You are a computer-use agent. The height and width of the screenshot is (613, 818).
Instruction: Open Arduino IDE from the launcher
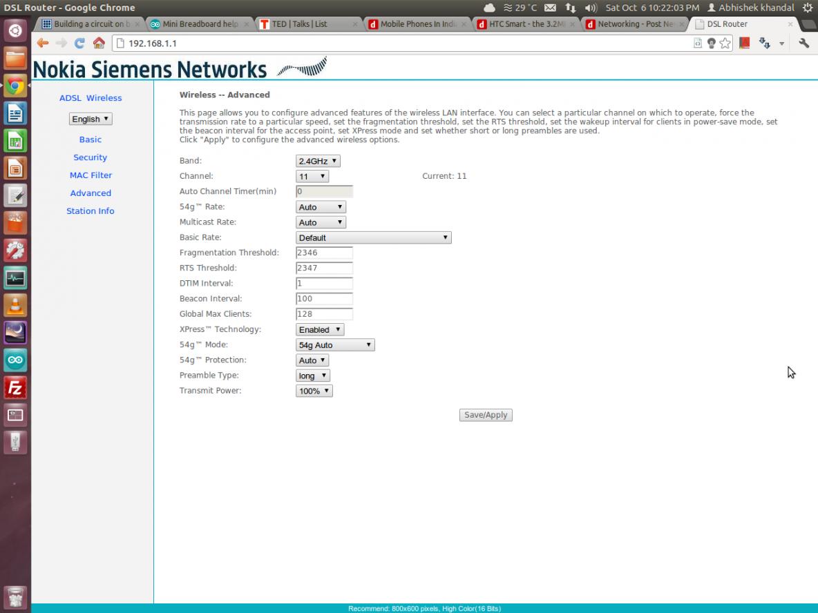(x=15, y=360)
